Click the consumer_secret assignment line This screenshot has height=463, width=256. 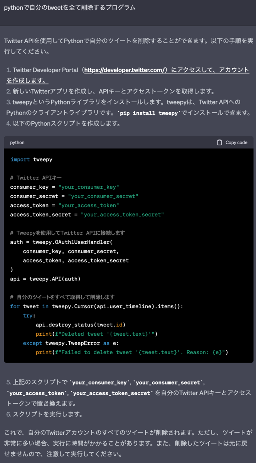point(74,196)
